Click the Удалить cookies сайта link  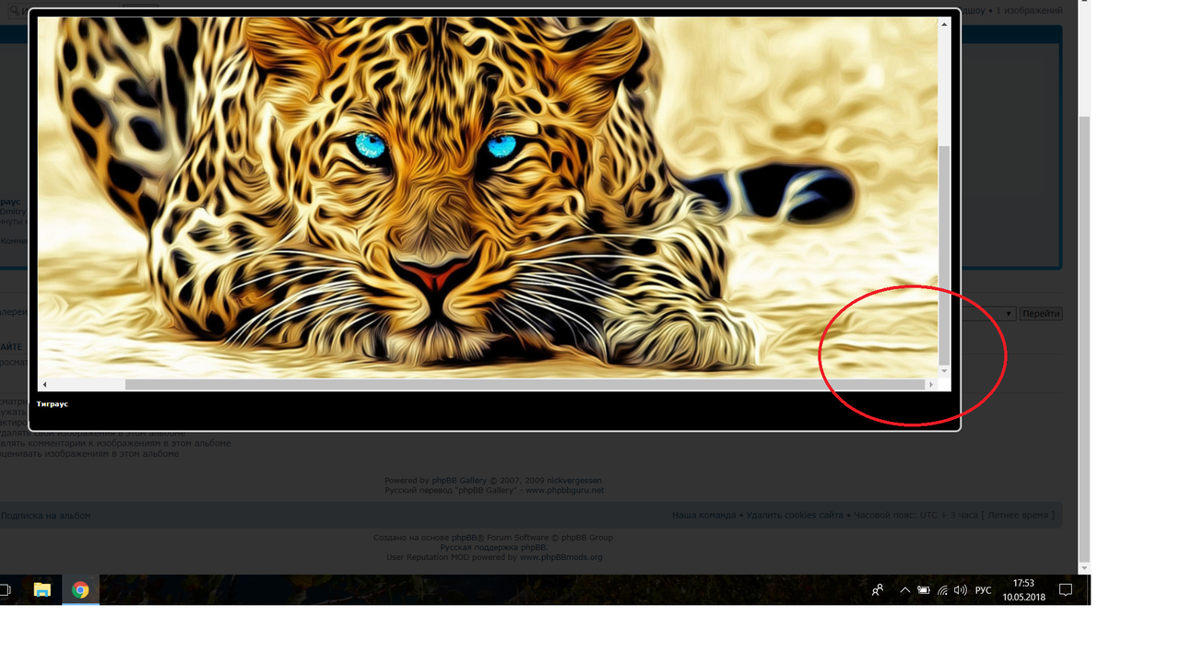[x=795, y=516]
